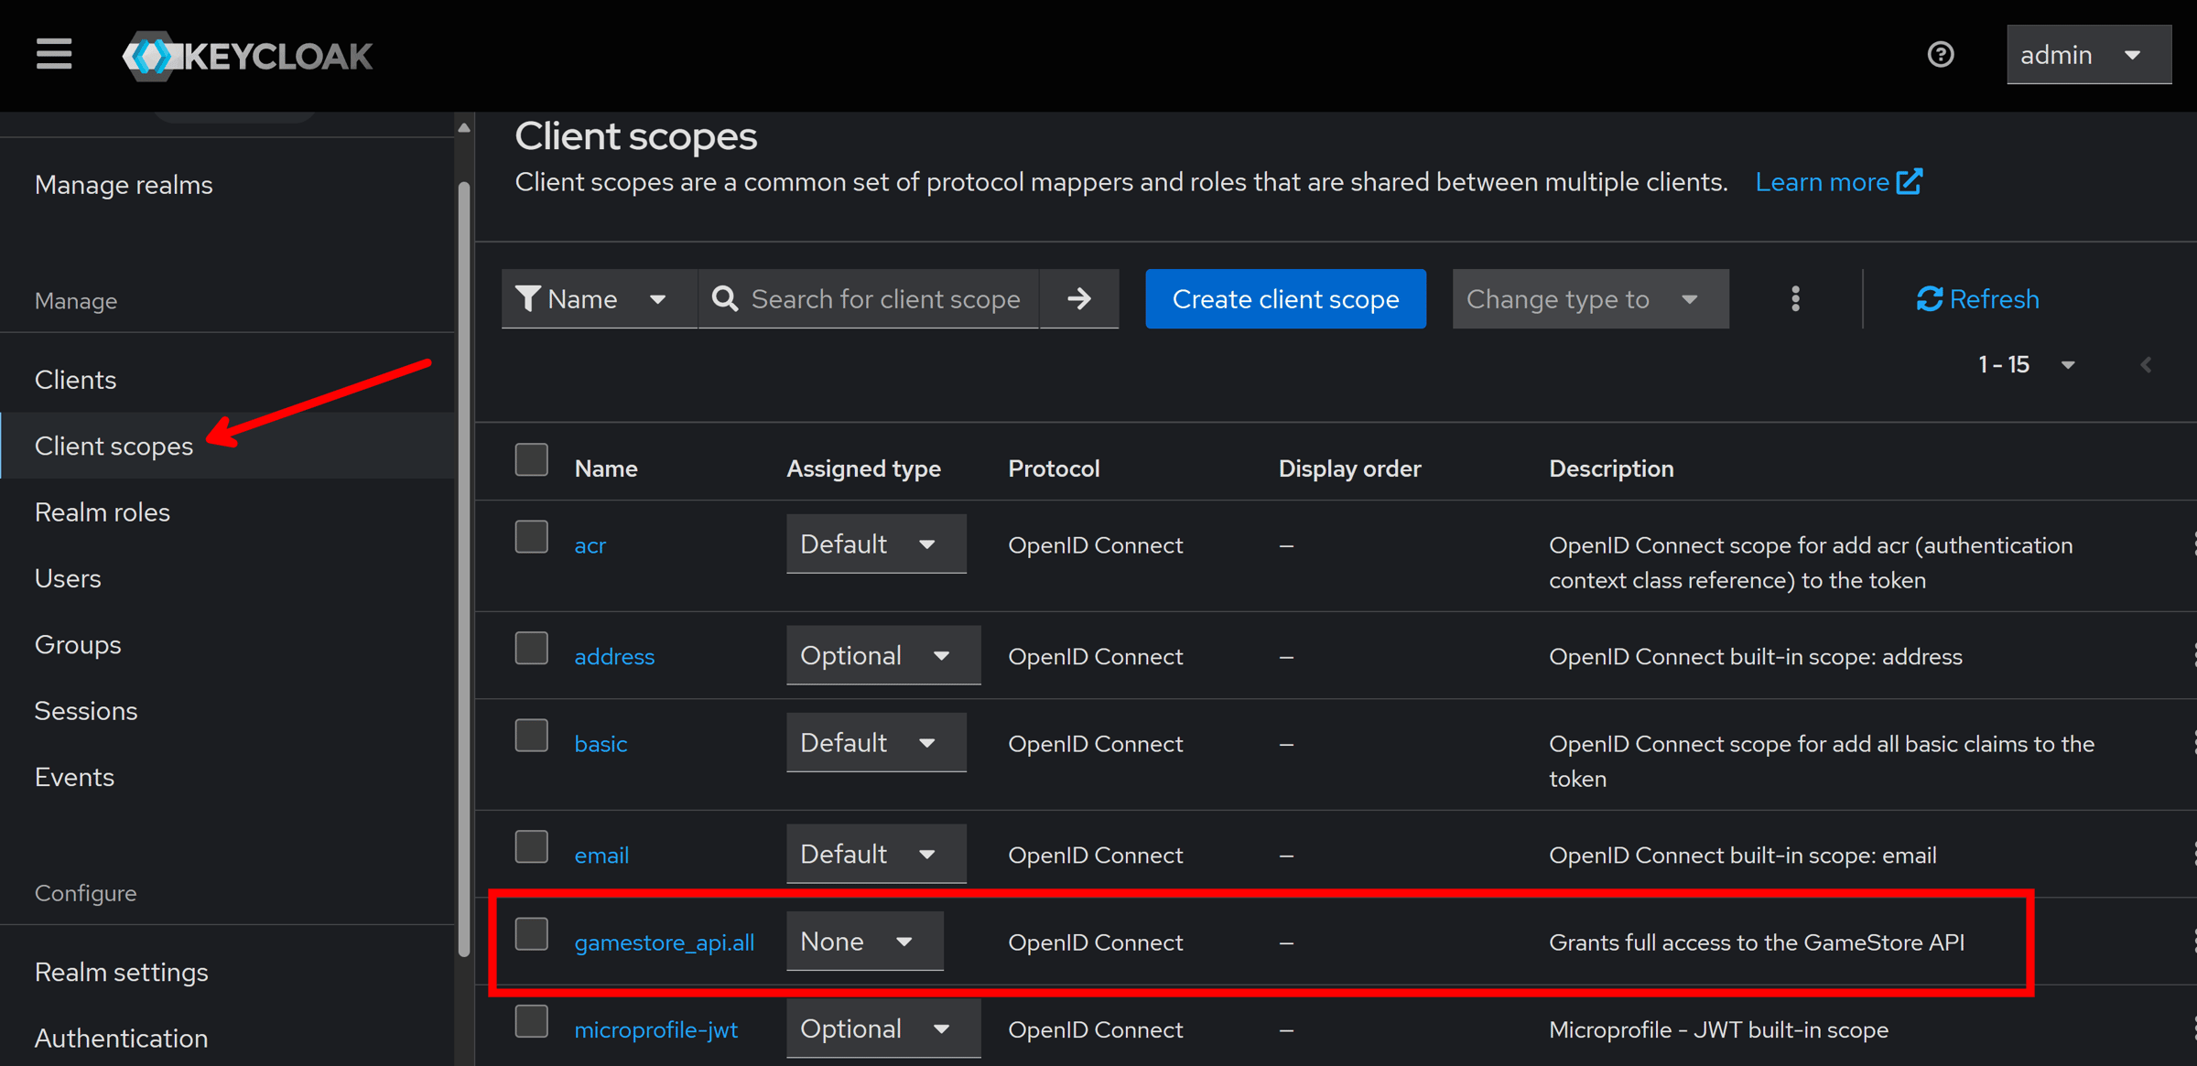Open the gamestore_api.all client scope
Screen dimensions: 2197x1066
pos(665,942)
